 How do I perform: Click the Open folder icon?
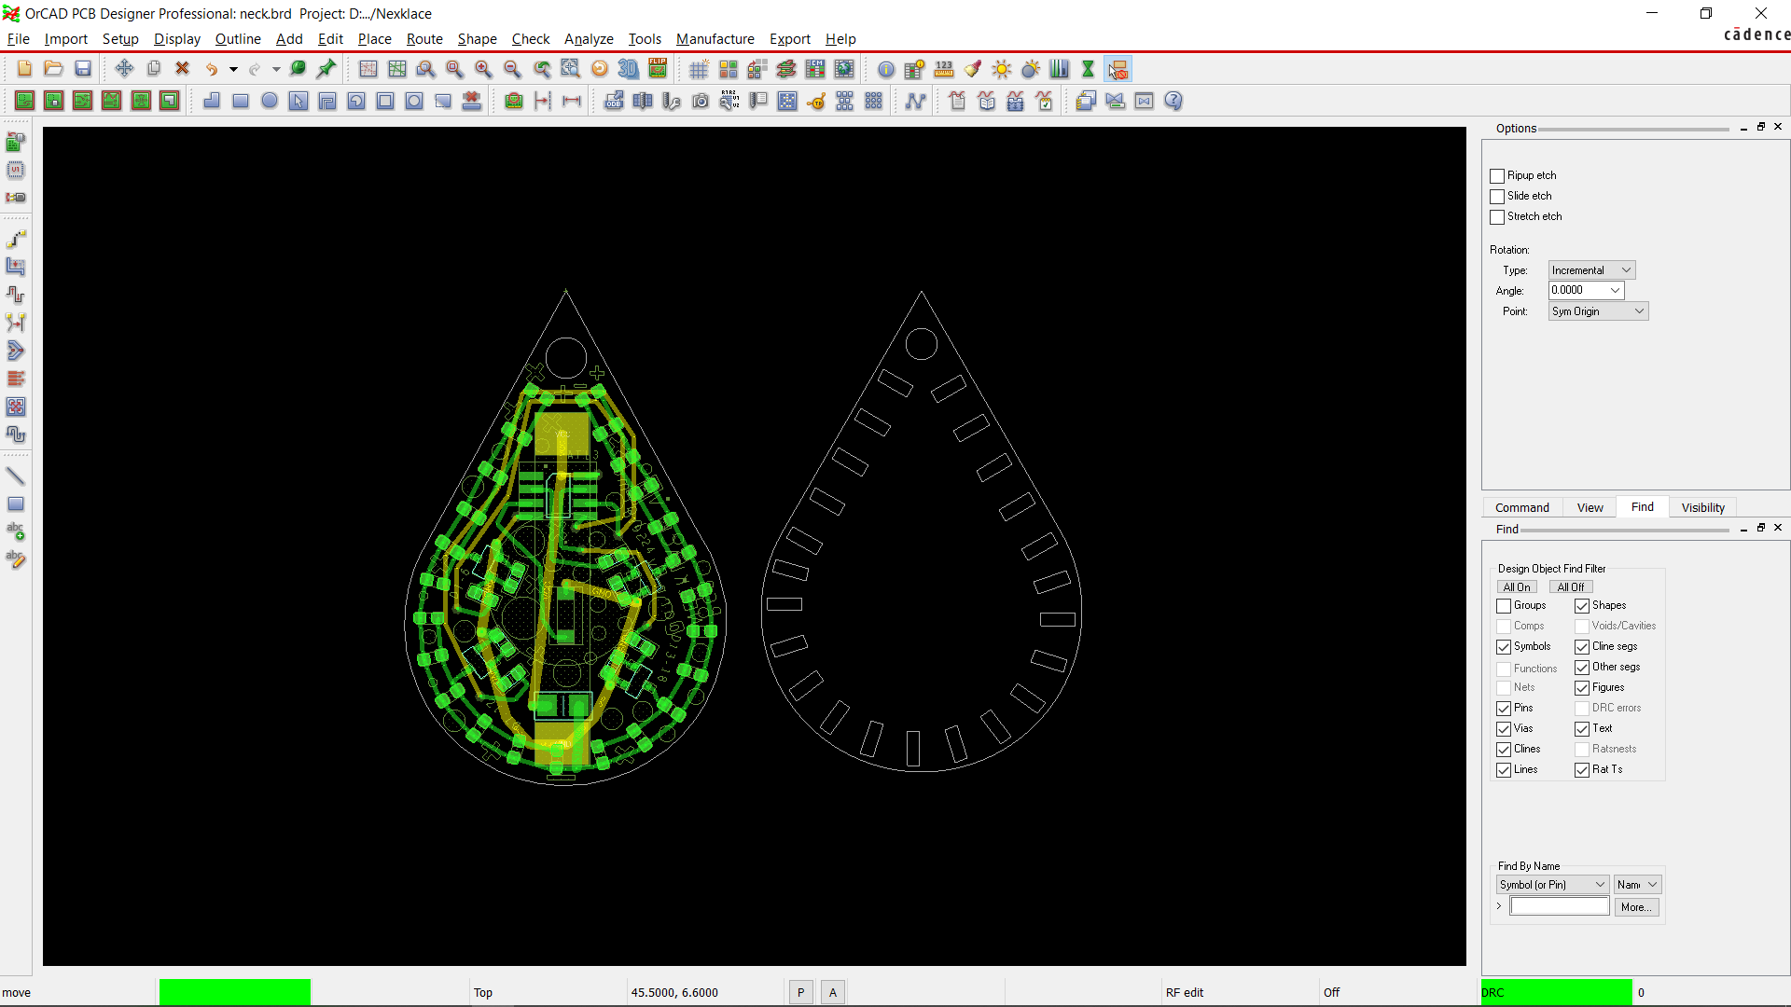54,69
